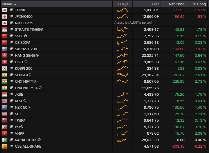Click SENSEX net change 742.02
Image resolution: width=209 pixels, height=153 pixels.
[x=178, y=75]
